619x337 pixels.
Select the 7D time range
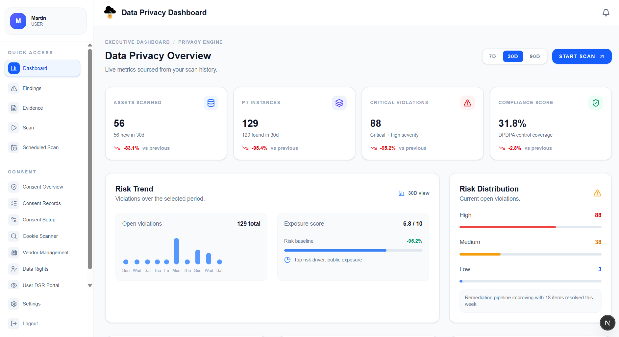[x=492, y=56]
